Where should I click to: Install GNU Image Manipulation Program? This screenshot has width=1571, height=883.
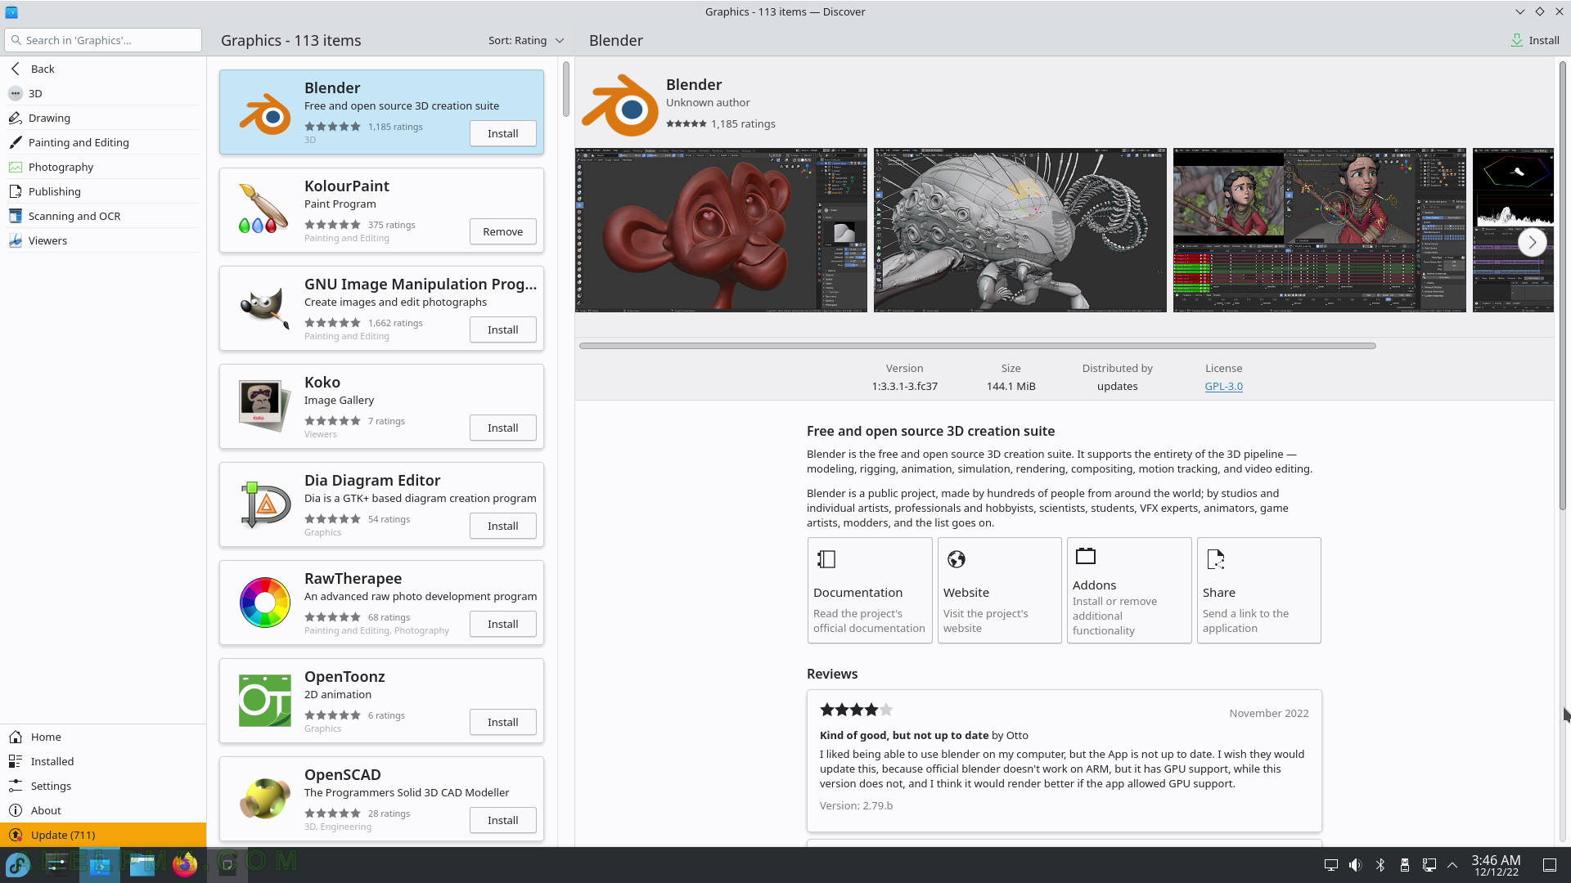point(503,329)
